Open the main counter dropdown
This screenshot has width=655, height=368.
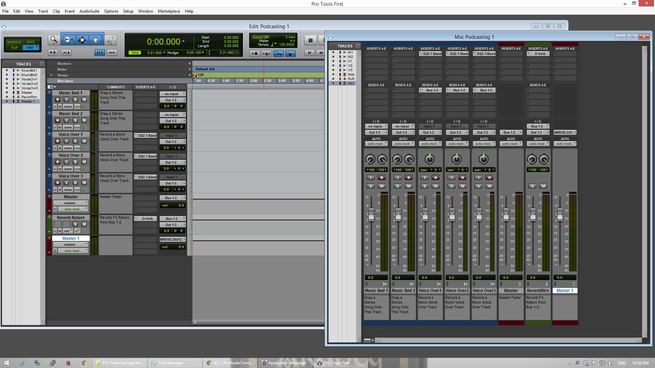coord(184,42)
